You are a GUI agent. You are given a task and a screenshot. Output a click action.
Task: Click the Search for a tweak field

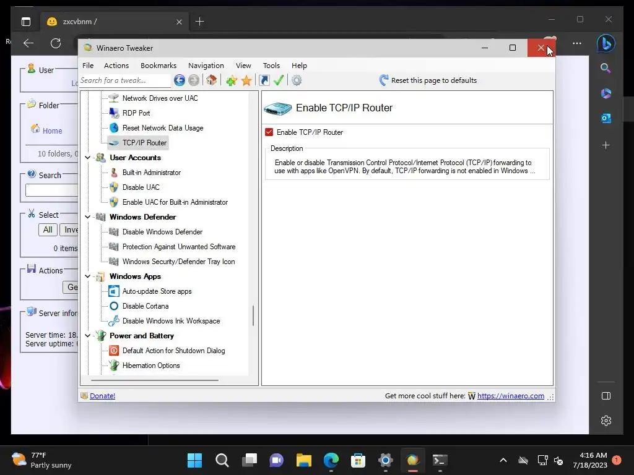125,80
